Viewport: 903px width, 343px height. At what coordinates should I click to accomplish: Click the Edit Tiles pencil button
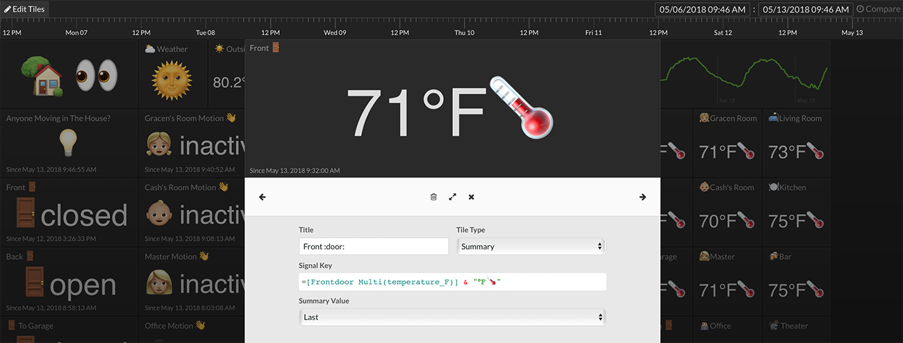(x=25, y=9)
